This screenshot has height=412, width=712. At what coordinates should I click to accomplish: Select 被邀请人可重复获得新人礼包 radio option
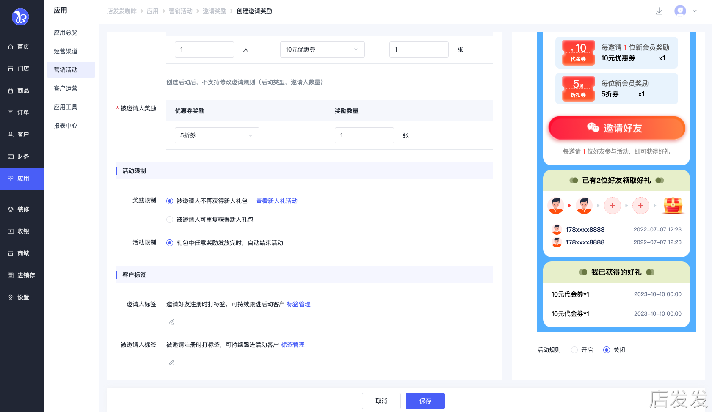(170, 220)
